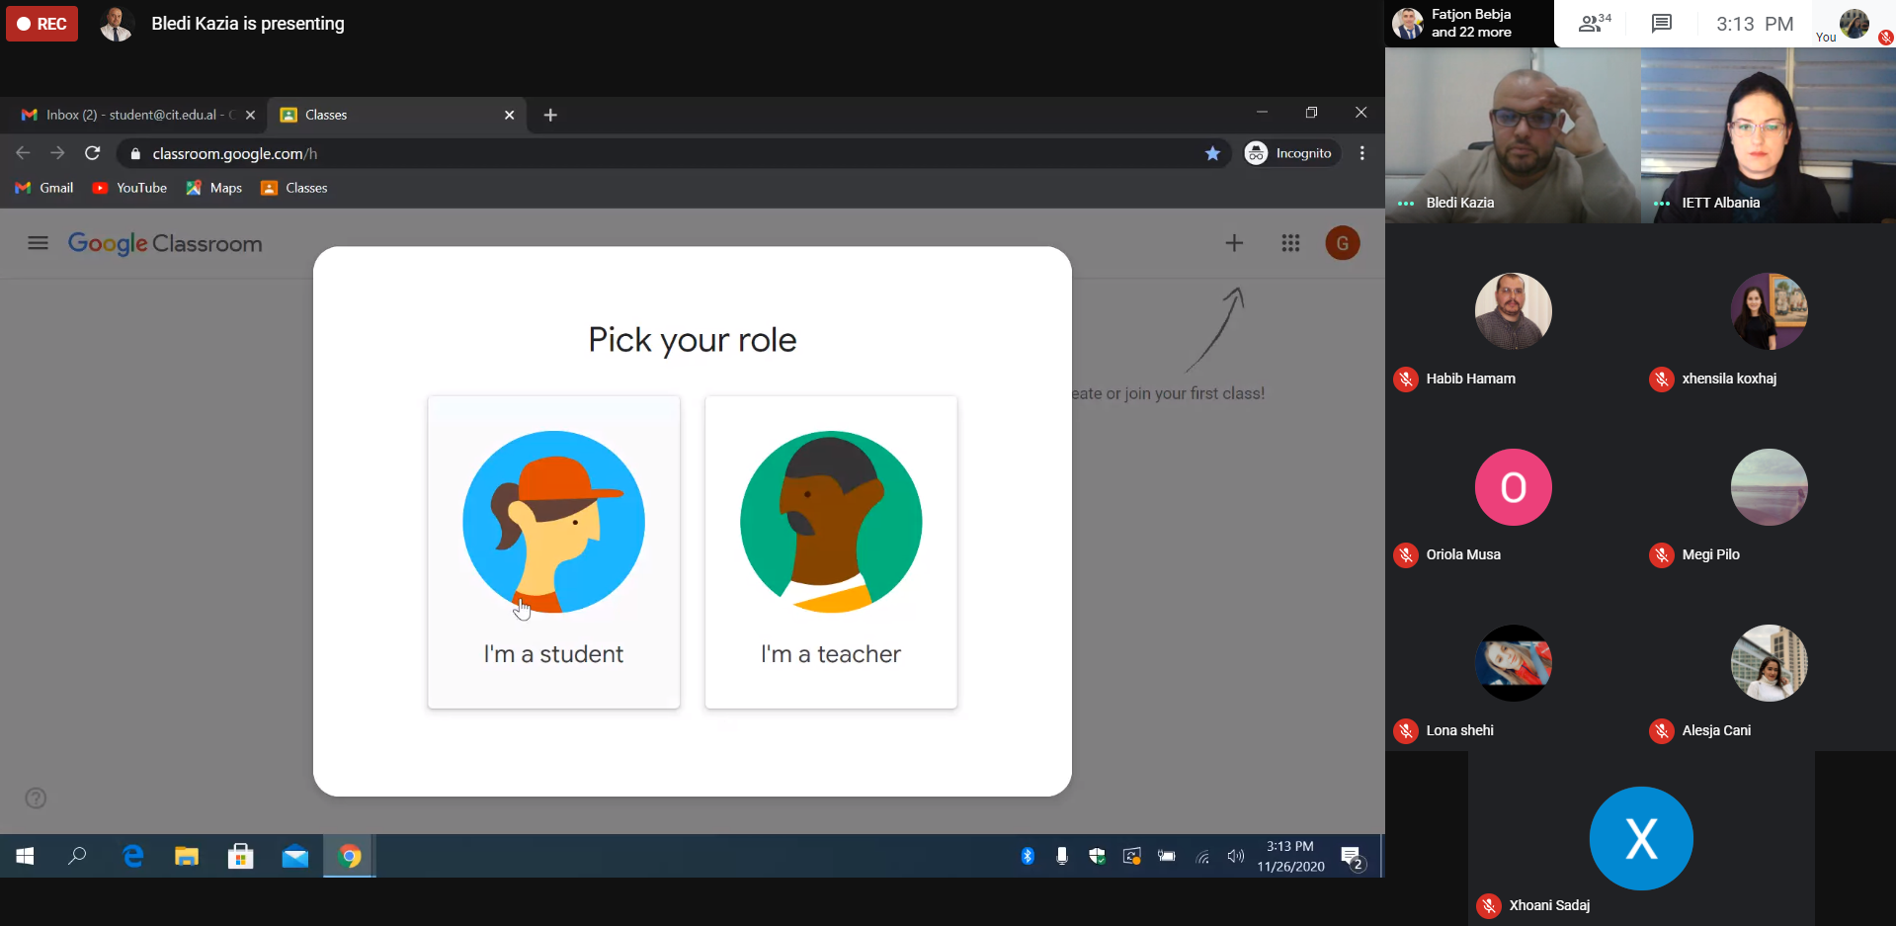Open the Google account avatar 'G'
Viewport: 1896px width, 926px height.
point(1342,243)
